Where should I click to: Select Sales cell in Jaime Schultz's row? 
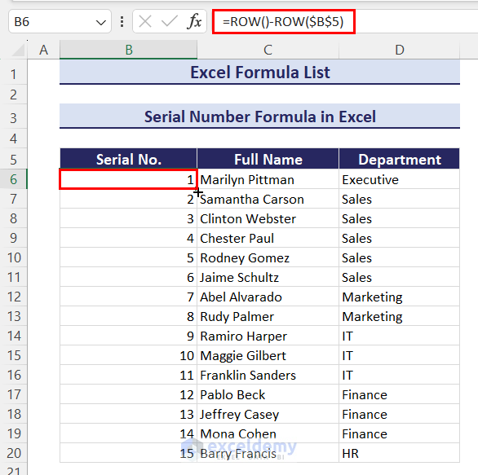pyautogui.click(x=400, y=277)
